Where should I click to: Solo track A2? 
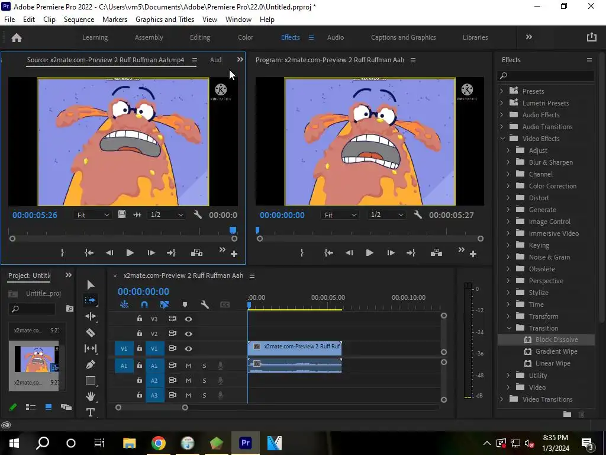point(204,380)
